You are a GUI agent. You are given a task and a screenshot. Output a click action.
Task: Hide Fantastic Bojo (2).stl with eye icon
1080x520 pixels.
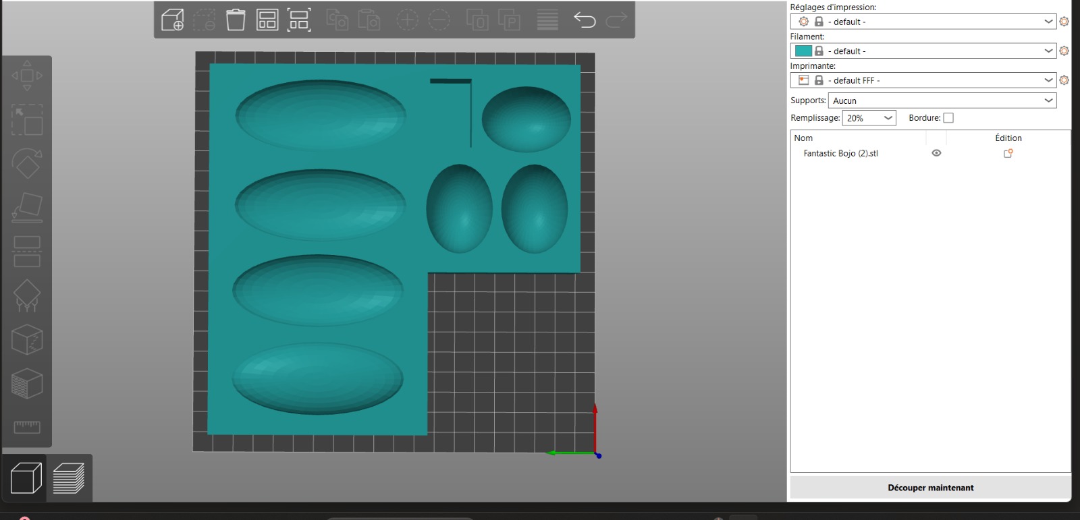[x=936, y=153]
